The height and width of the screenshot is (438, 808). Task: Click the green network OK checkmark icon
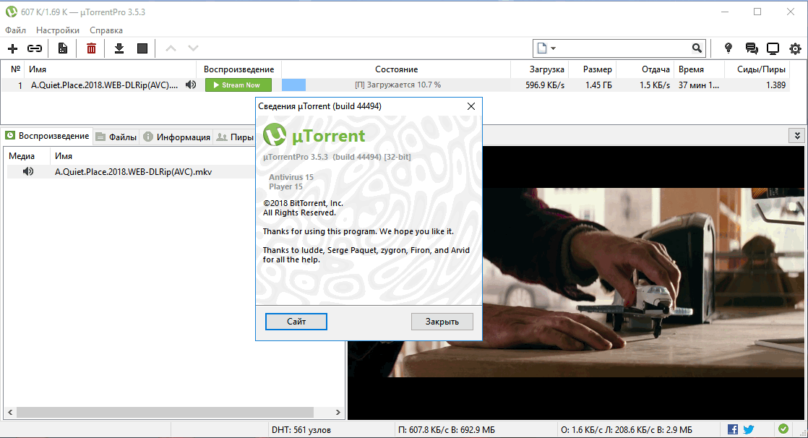783,429
